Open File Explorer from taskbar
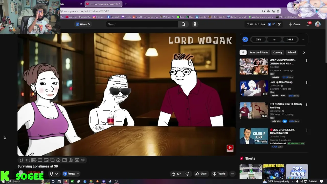Screen dimensions: 327x184 tap(91, 181)
